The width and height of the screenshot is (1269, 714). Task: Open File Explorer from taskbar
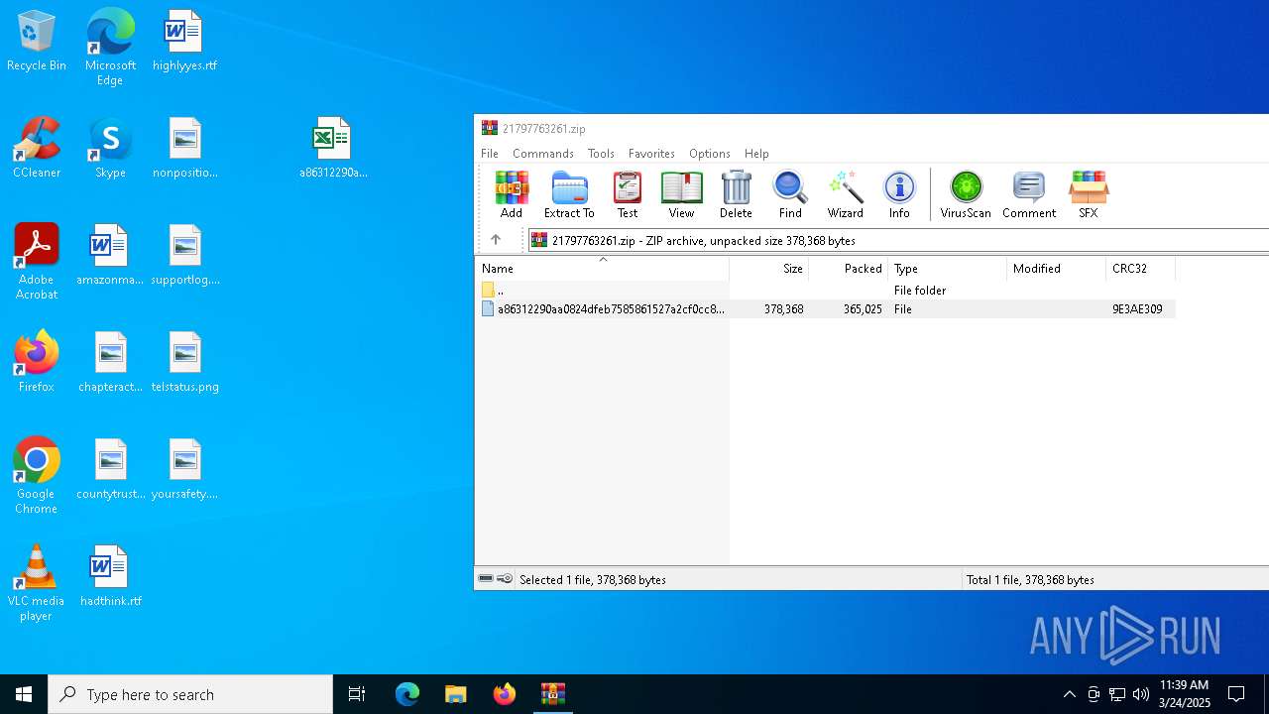[455, 694]
